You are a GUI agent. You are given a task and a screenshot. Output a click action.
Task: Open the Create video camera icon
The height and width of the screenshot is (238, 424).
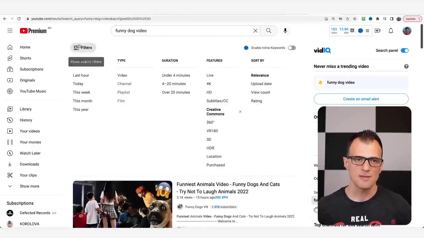coord(378,31)
